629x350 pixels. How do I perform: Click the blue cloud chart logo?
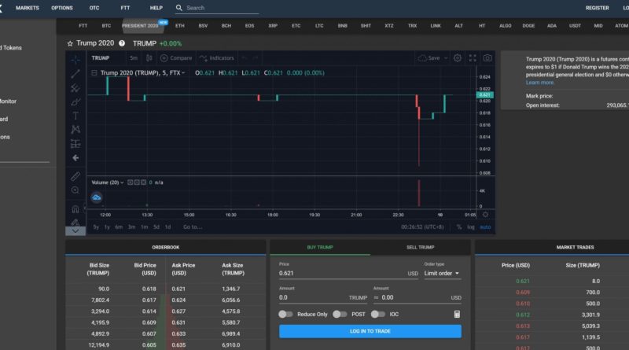coord(96,197)
